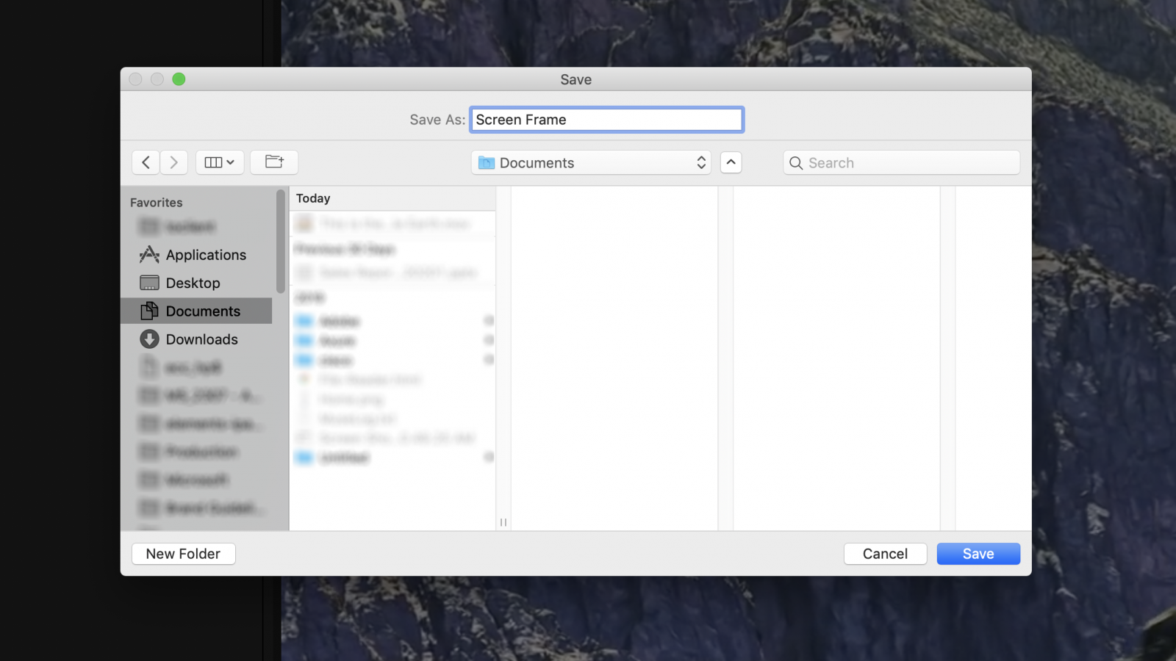Image resolution: width=1176 pixels, height=661 pixels.
Task: Click the forward navigation arrow
Action: 174,162
